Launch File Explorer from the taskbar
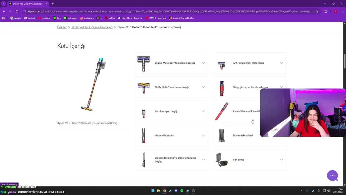The height and width of the screenshot is (195, 346). pyautogui.click(x=159, y=191)
